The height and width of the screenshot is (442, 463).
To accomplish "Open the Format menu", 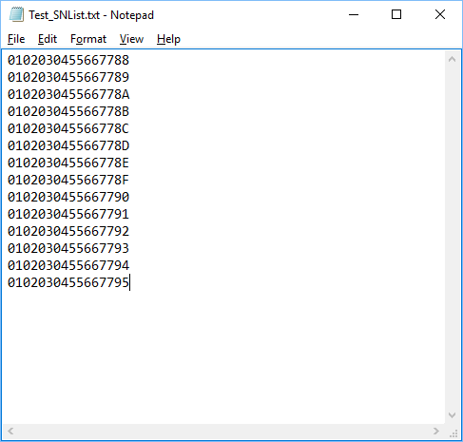I will point(88,39).
